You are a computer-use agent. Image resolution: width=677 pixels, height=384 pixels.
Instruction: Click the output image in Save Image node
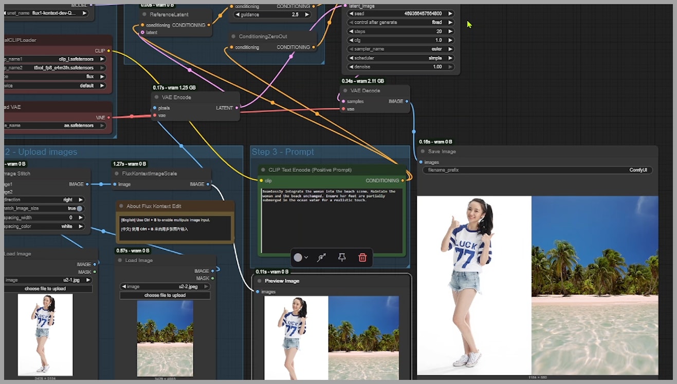[537, 285]
